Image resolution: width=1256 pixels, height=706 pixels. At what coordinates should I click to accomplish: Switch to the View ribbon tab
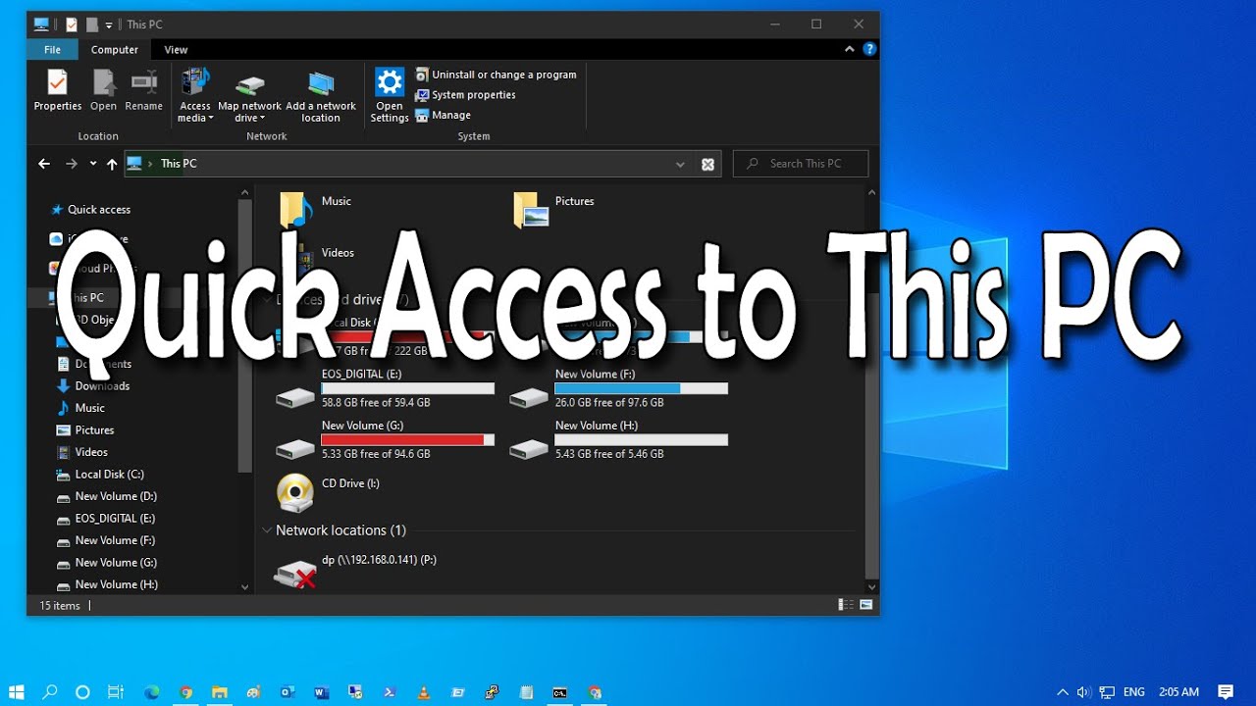[x=176, y=50]
